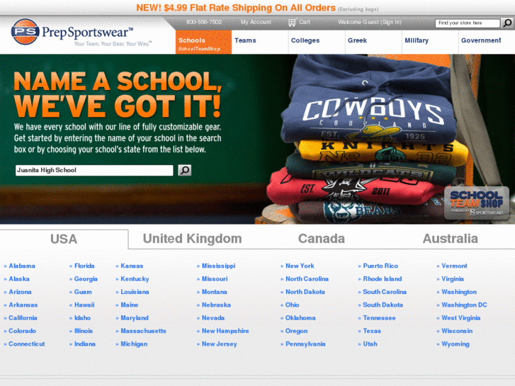The width and height of the screenshot is (515, 386).
Task: Open the New Hampshire link
Action: [225, 331]
